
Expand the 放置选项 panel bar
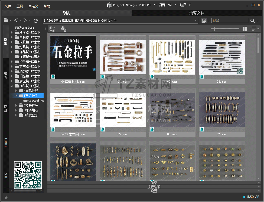click(154, 187)
